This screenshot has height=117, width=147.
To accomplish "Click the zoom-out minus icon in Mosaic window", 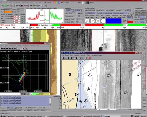I will coord(66,58).
